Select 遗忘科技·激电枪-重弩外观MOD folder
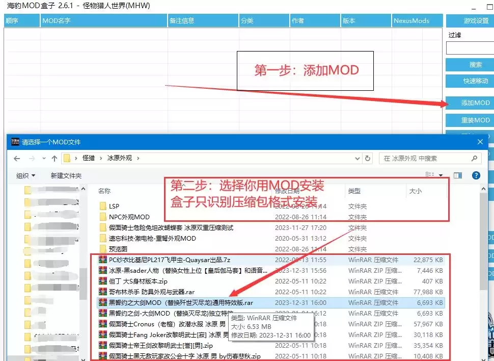Image resolution: width=494 pixels, height=361 pixels. coord(152,239)
